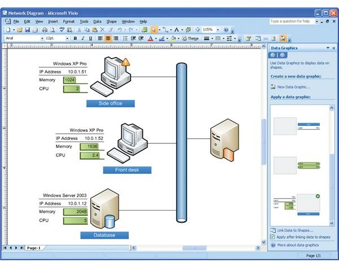Click Link Data to Shapes link
The width and height of the screenshot is (339, 263).
tap(295, 230)
